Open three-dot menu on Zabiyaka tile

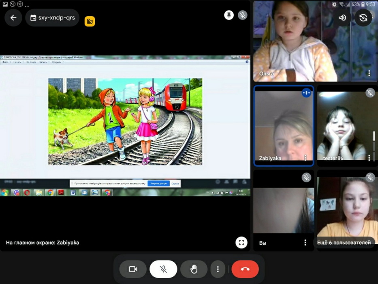tap(305, 158)
